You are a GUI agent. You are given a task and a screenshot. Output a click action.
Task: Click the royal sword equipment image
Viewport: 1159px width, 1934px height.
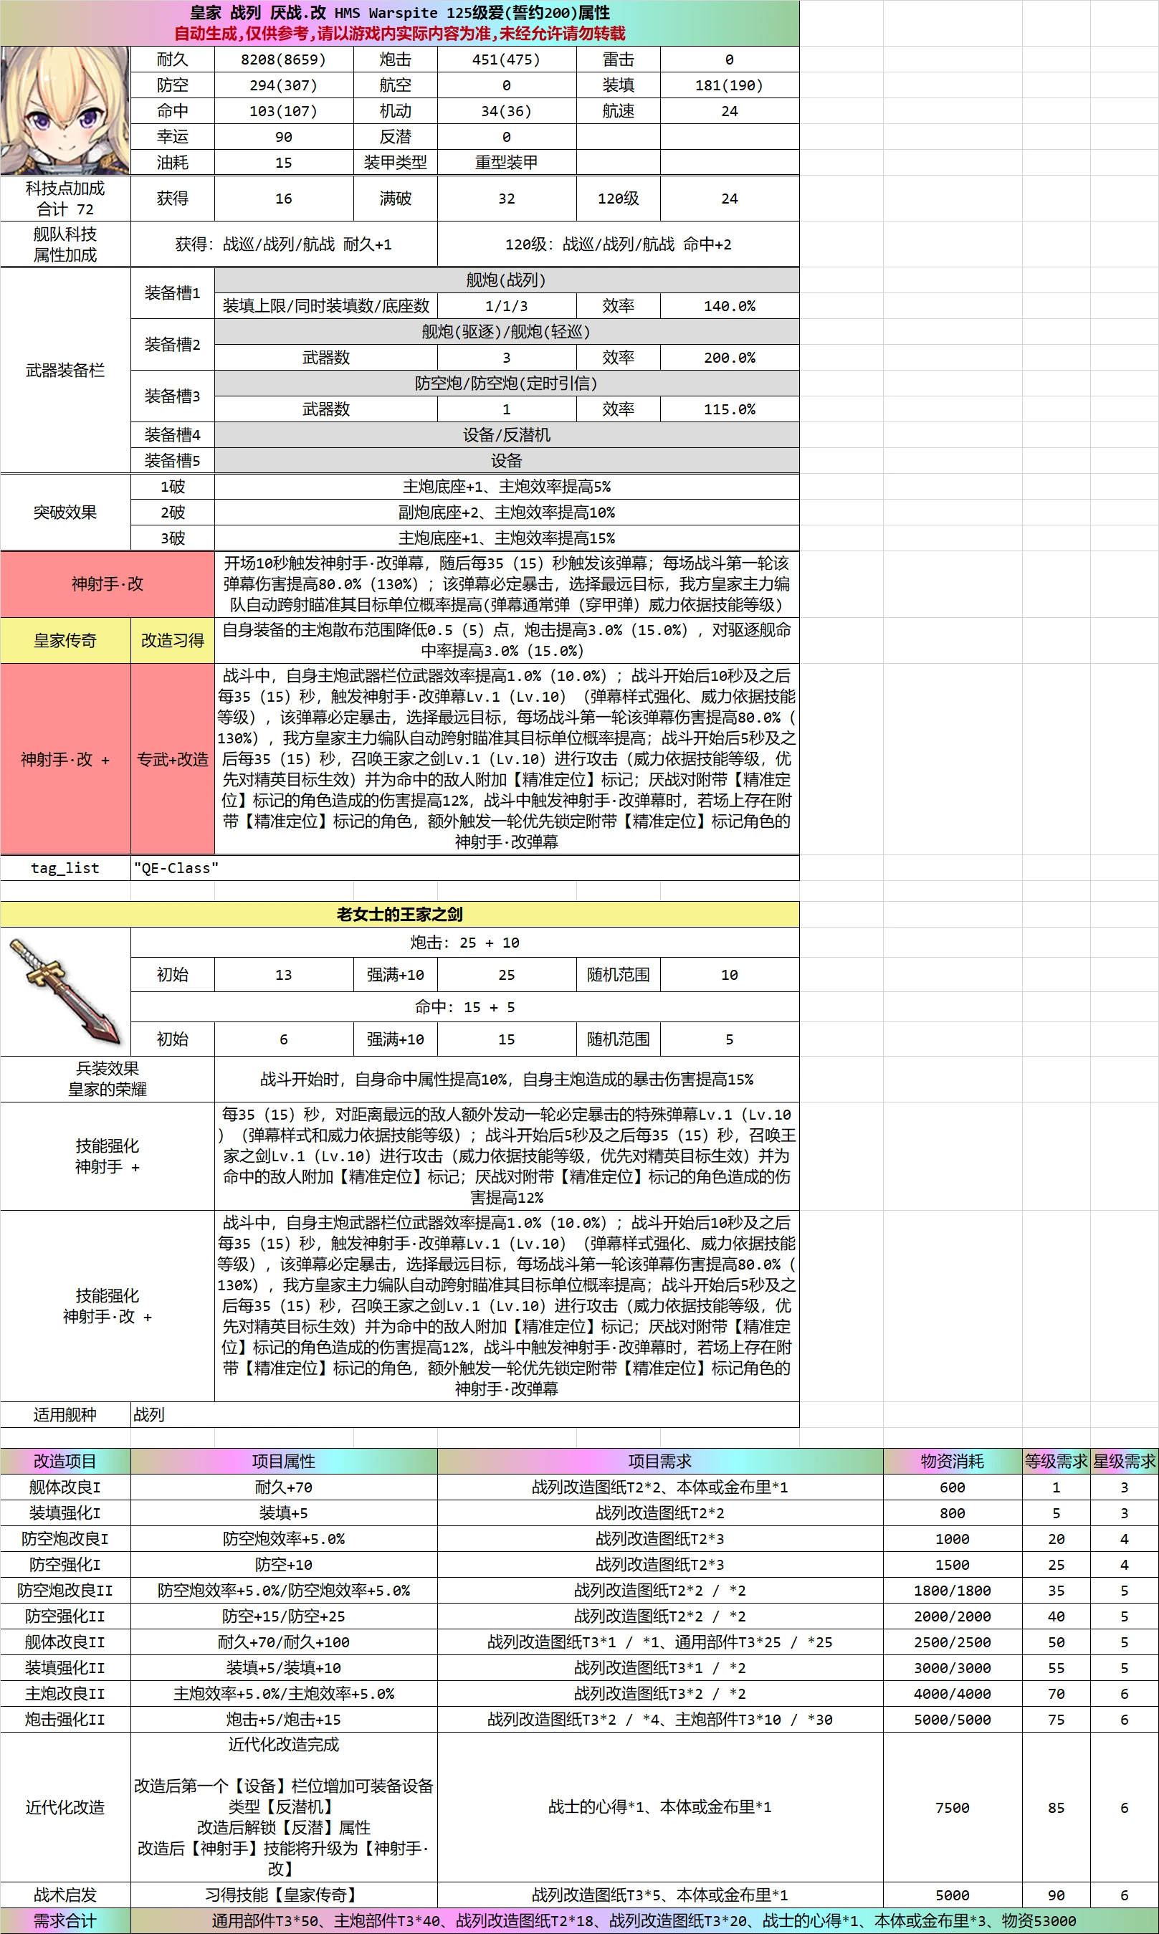(x=65, y=991)
